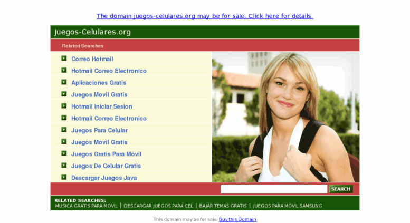Open the Correo Hotmail link
This screenshot has width=410, height=223.
(x=92, y=59)
